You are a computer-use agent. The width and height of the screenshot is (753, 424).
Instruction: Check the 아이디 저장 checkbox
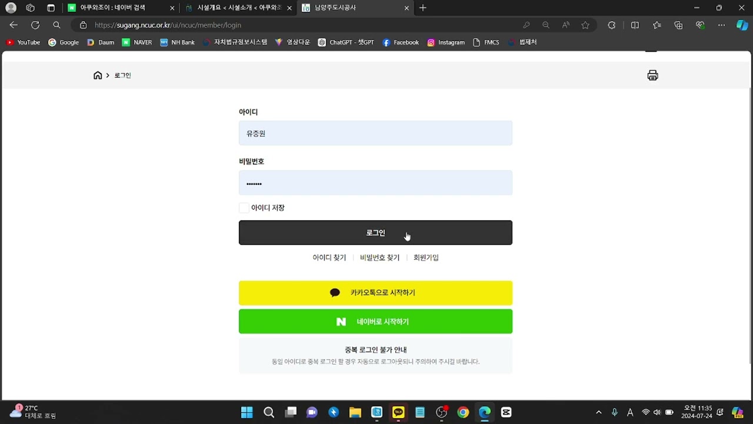pyautogui.click(x=244, y=208)
